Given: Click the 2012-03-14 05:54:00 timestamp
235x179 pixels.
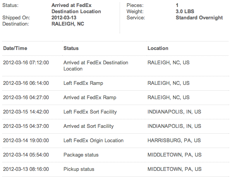Looking at the screenshot, I should point(26,155).
